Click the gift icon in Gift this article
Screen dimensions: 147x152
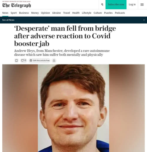tap(31, 61)
